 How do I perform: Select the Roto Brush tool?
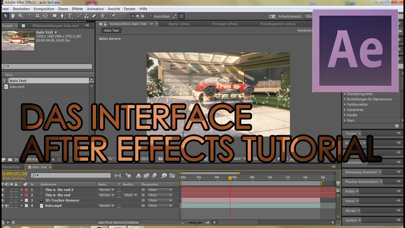[x=104, y=16]
